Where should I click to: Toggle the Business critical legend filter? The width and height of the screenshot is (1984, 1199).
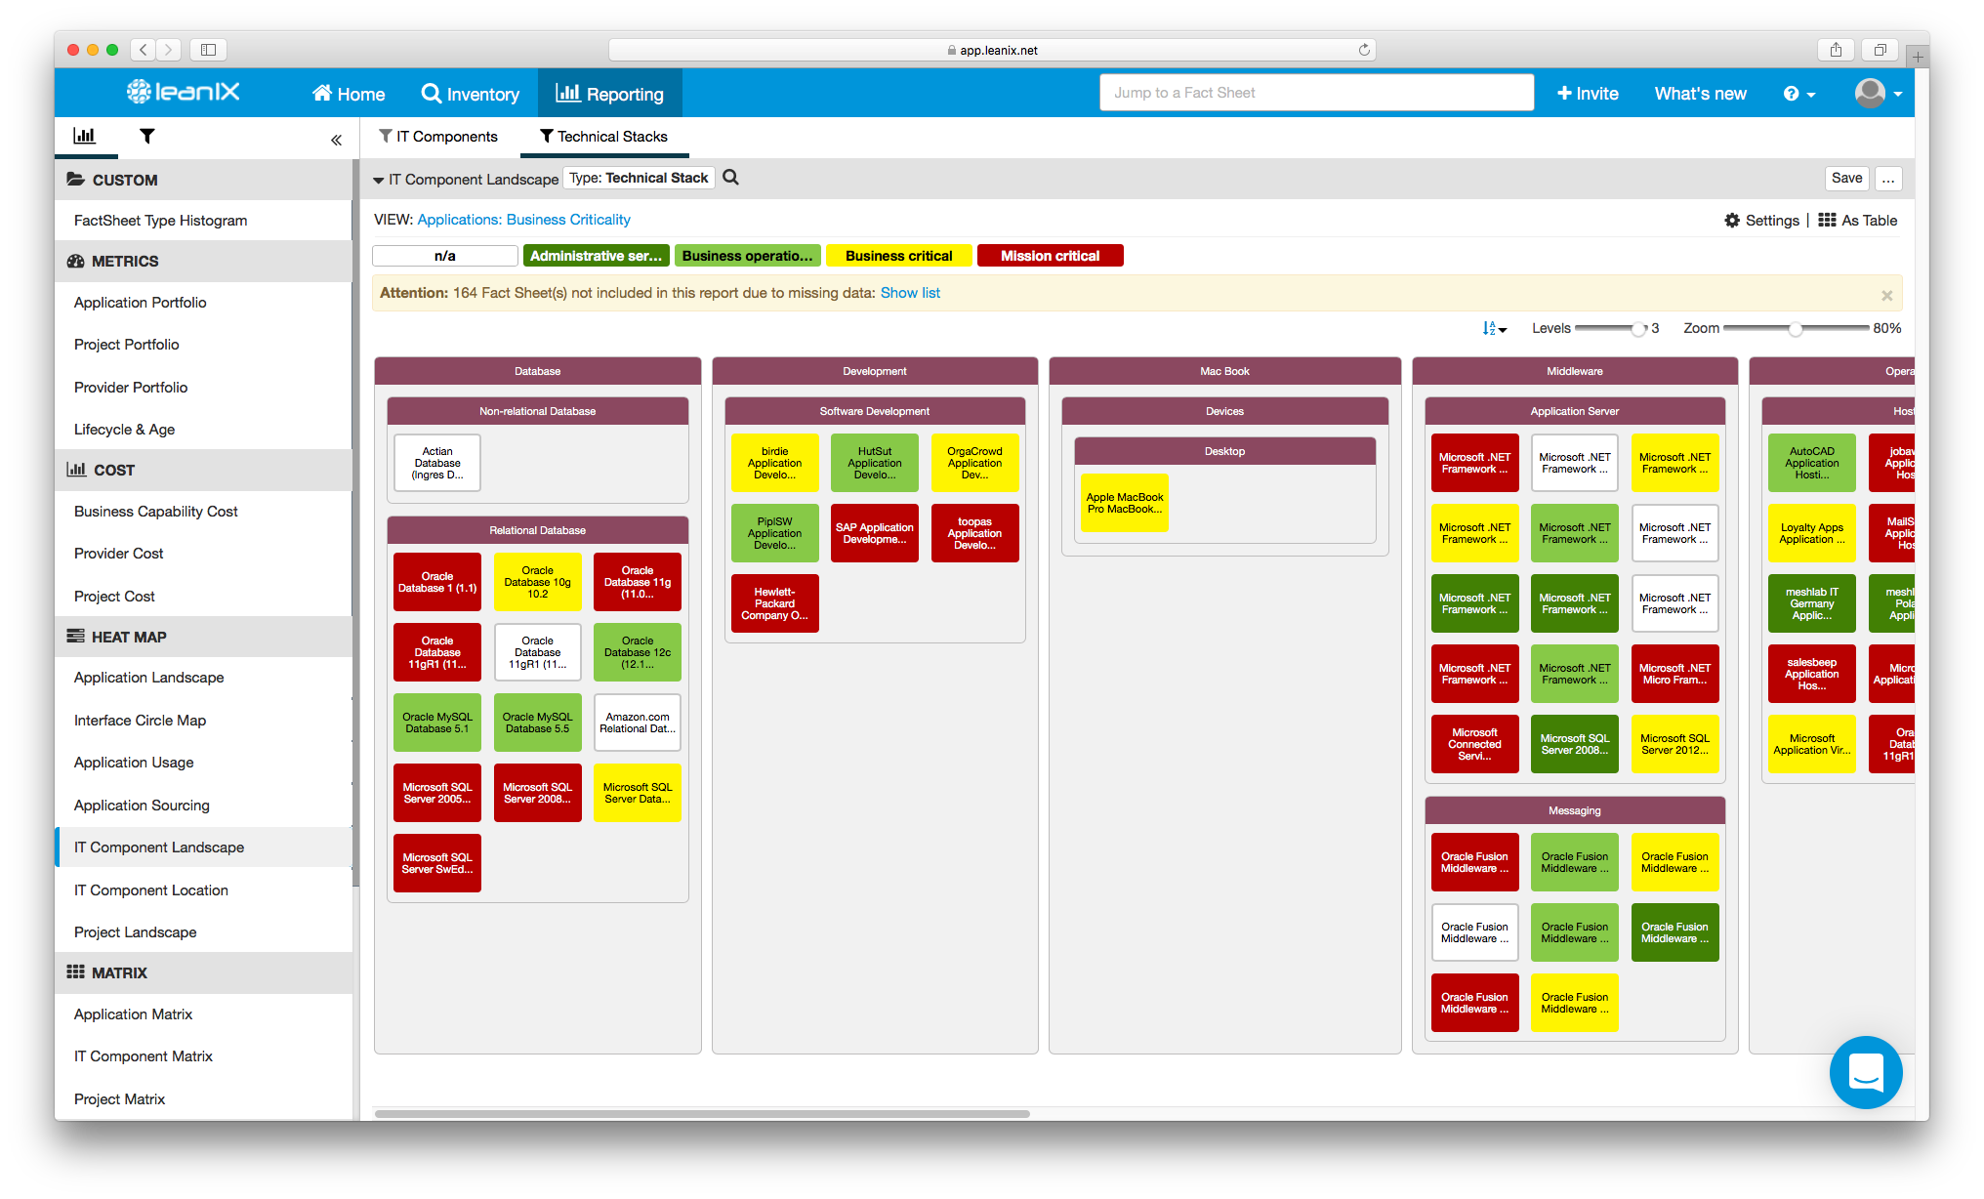pyautogui.click(x=898, y=256)
